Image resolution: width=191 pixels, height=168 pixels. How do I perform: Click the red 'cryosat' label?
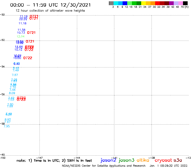point(163,161)
